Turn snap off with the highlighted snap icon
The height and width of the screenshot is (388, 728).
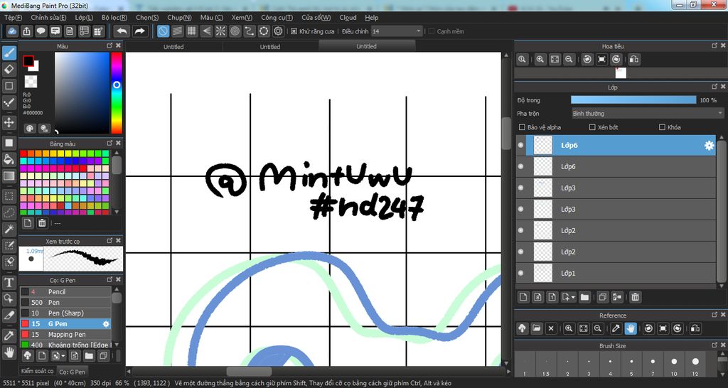pyautogui.click(x=163, y=31)
